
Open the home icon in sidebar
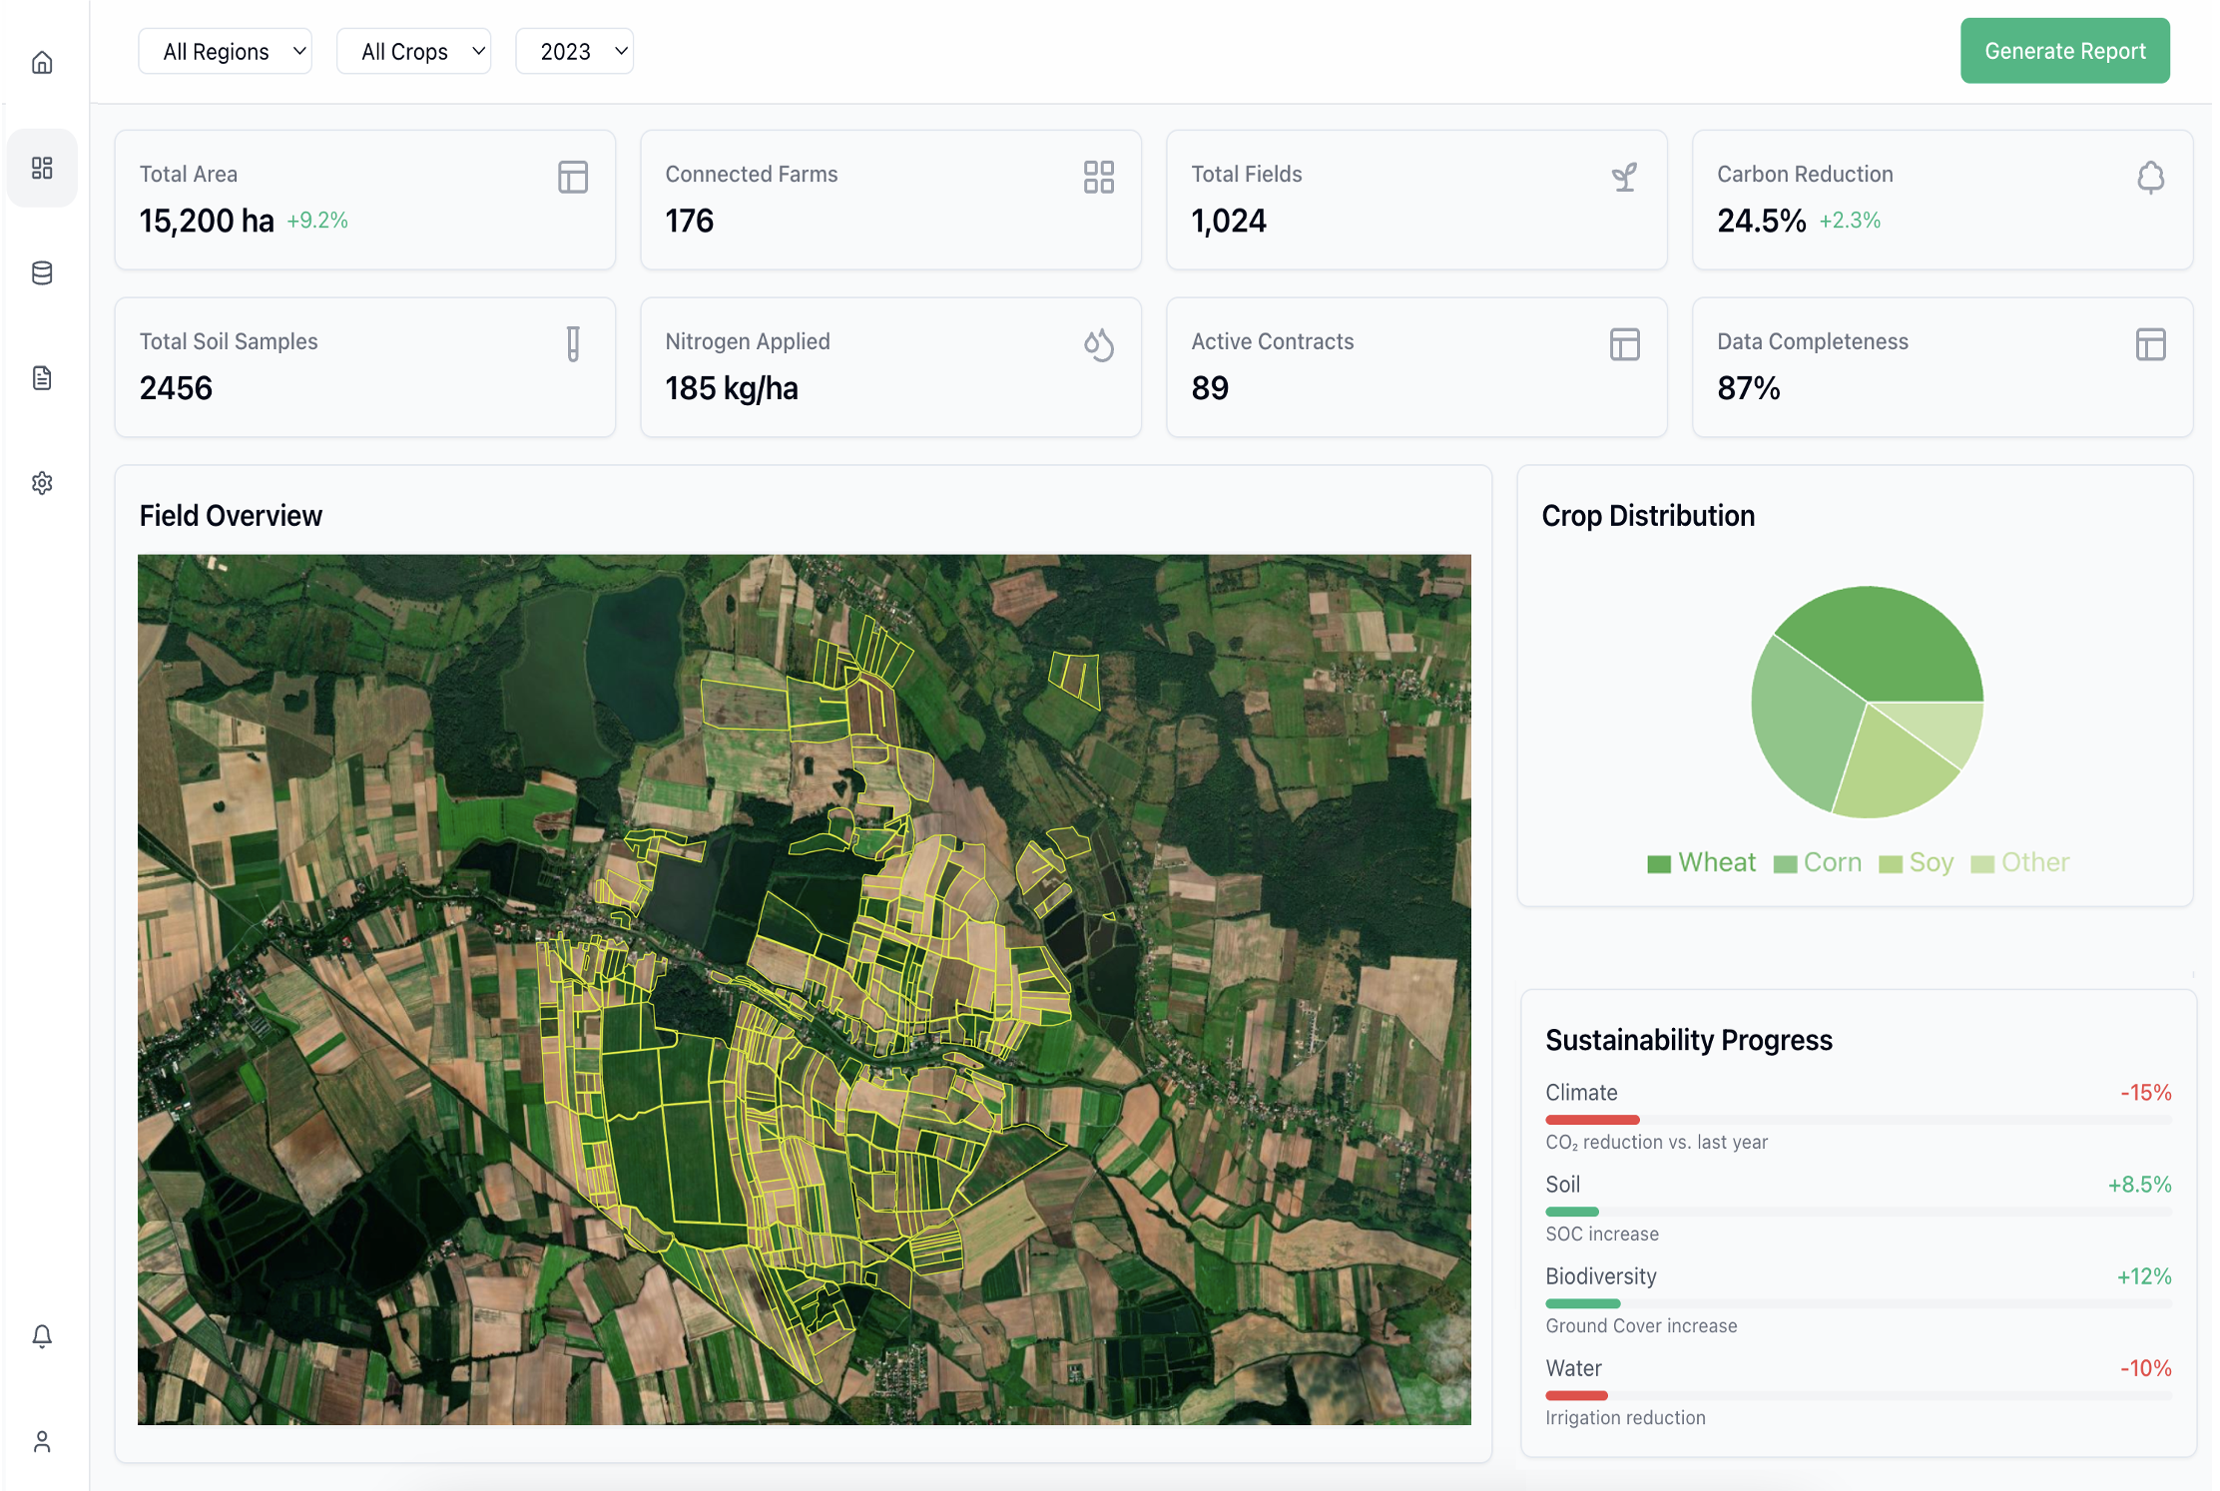tap(42, 63)
